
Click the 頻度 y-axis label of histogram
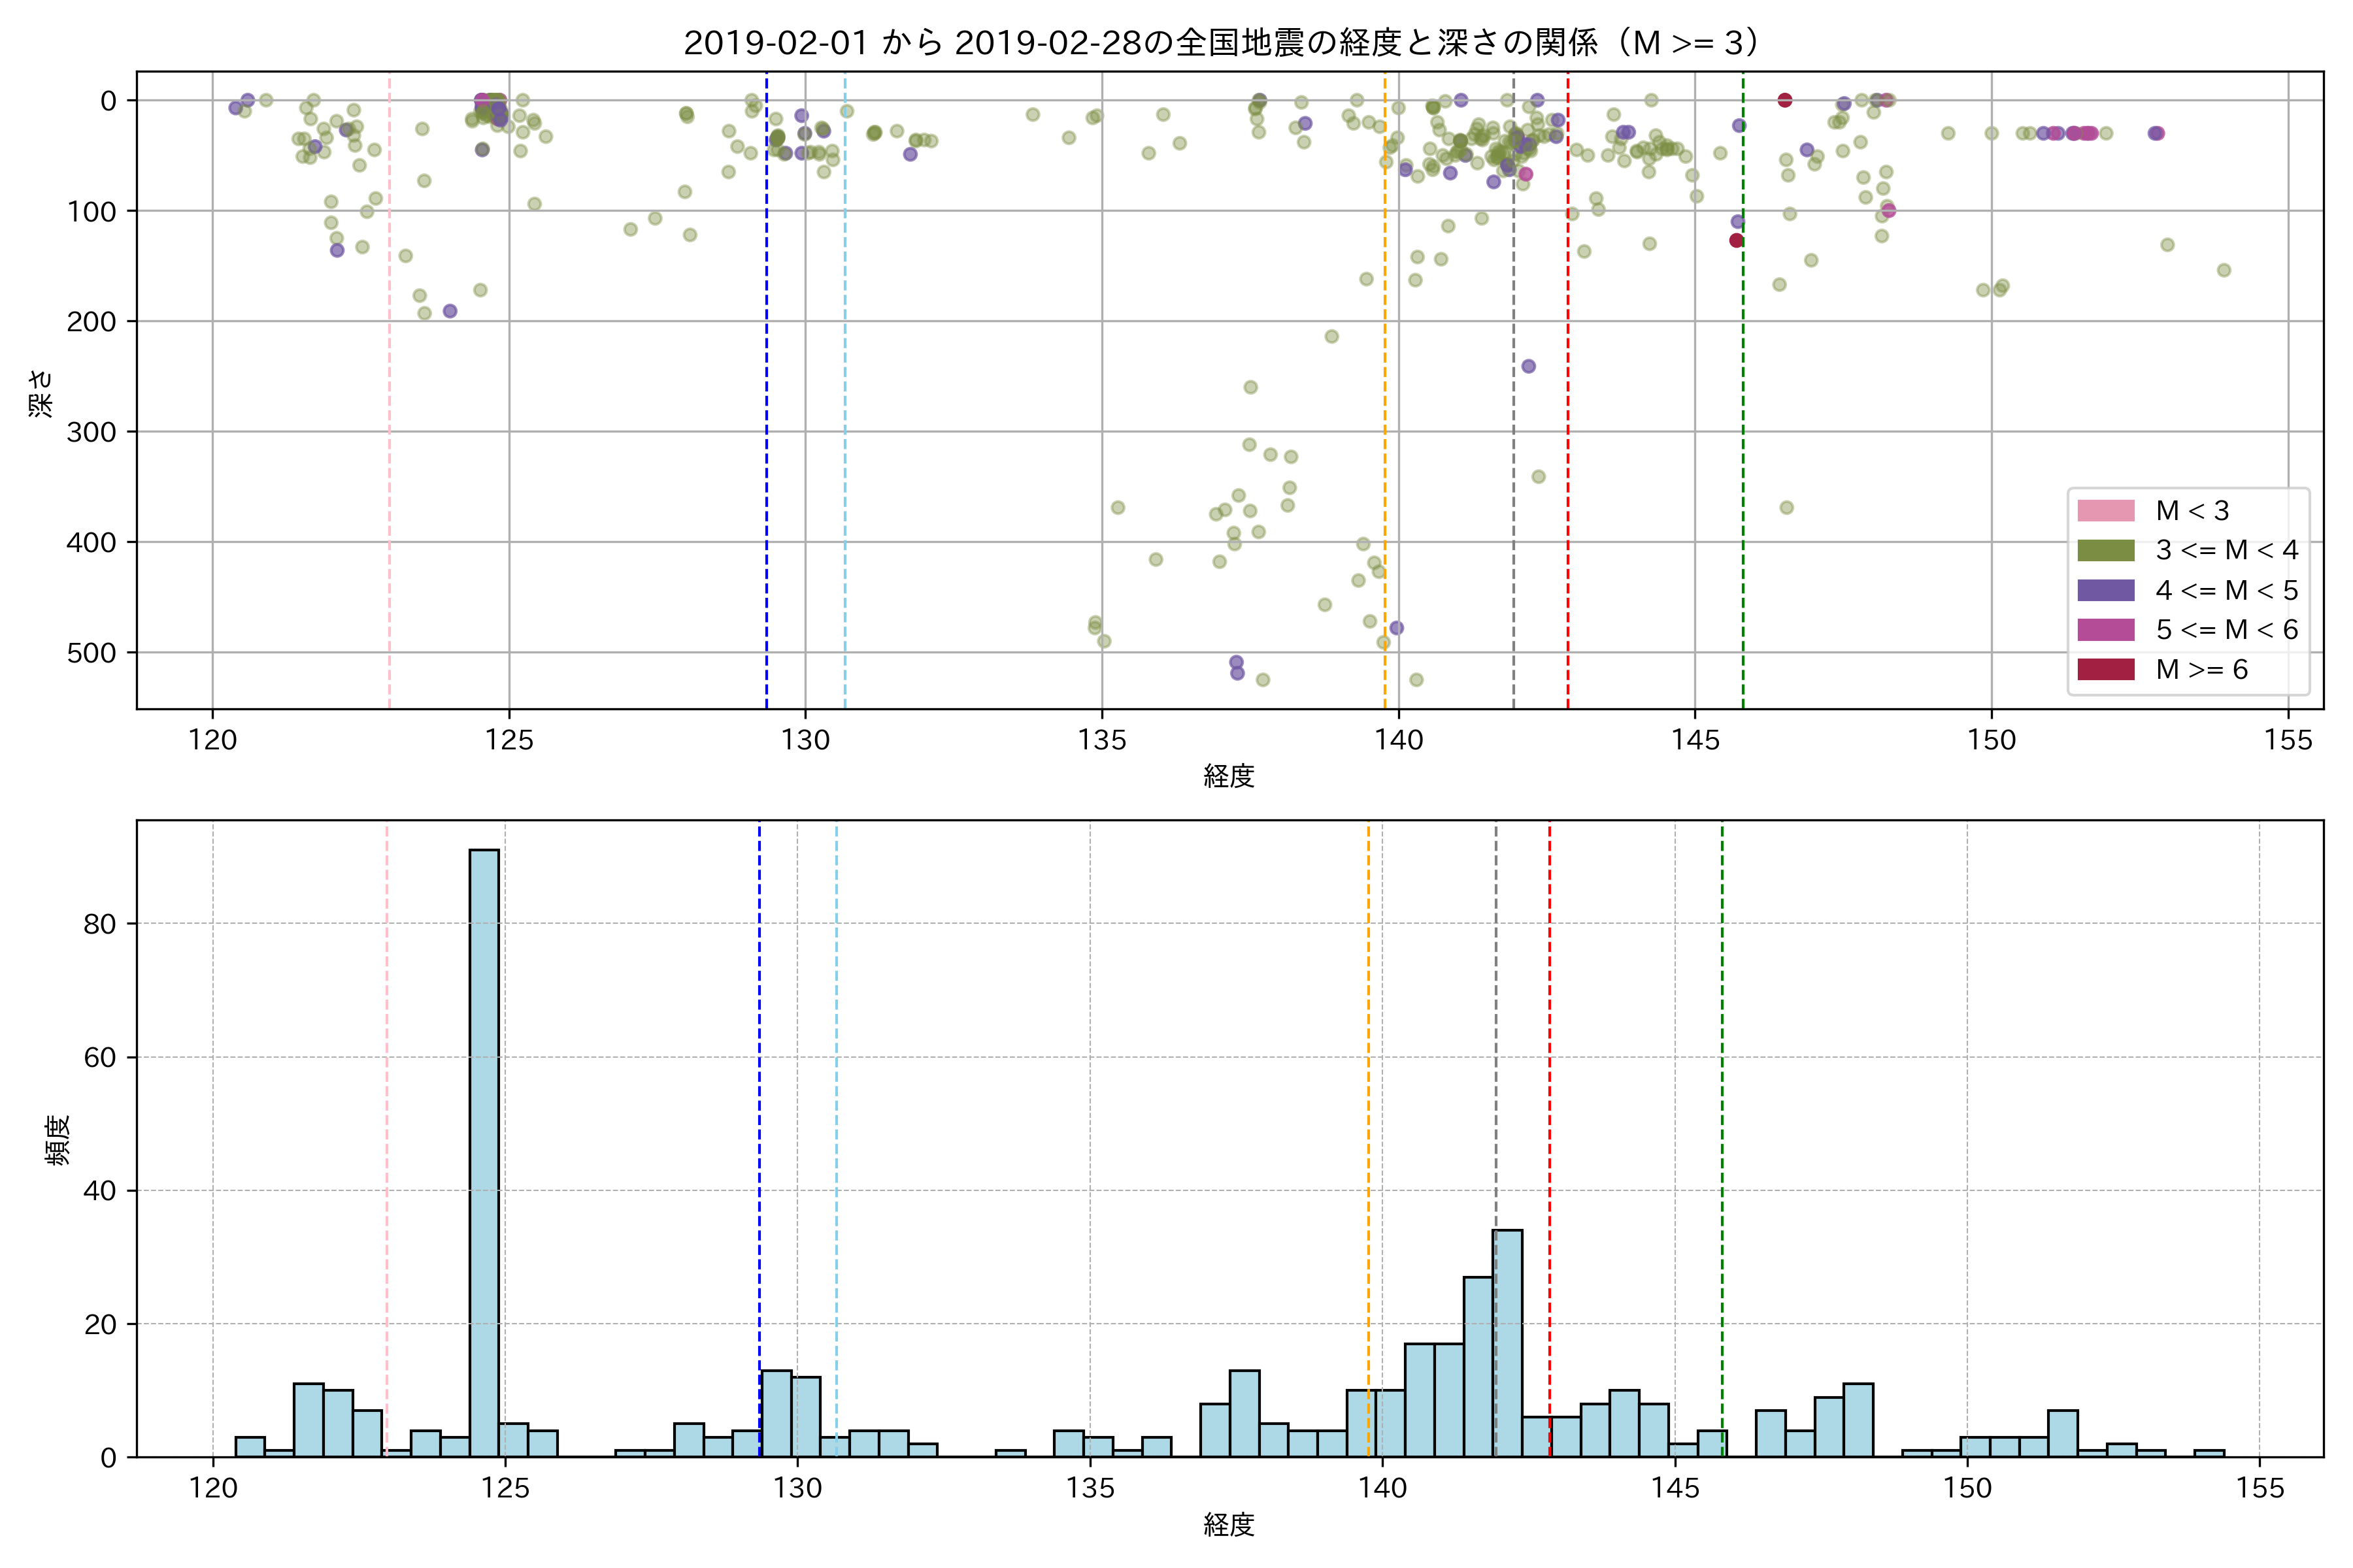pos(58,1139)
